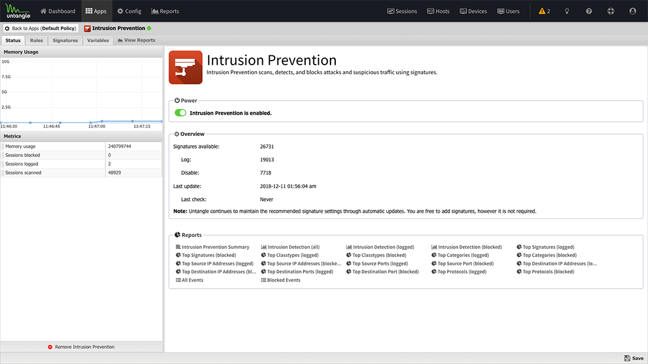The image size is (648, 364).
Task: Click the green app running status dot
Action: click(x=149, y=28)
